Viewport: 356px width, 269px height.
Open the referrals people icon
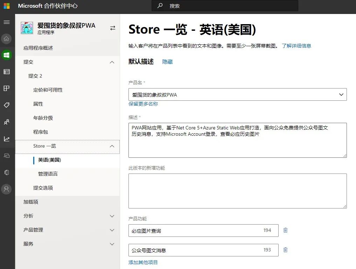pos(6,122)
